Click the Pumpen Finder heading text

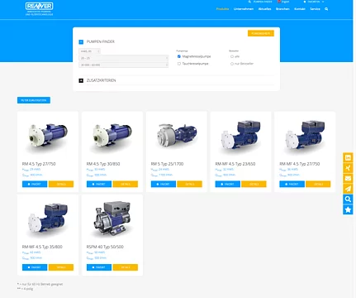pos(101,41)
